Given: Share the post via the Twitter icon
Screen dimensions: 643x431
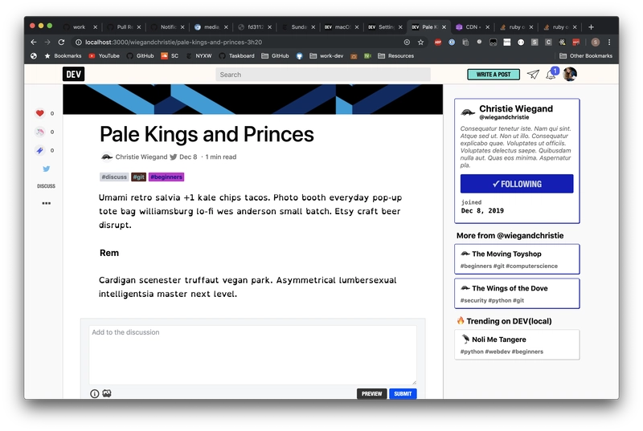Looking at the screenshot, I should pyautogui.click(x=47, y=169).
